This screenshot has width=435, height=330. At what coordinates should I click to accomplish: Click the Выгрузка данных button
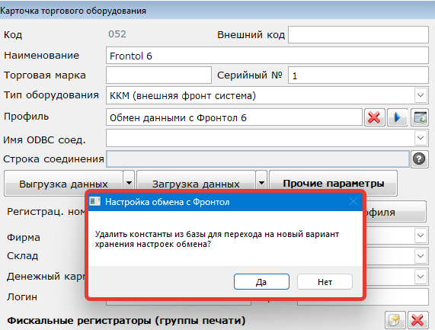point(63,184)
